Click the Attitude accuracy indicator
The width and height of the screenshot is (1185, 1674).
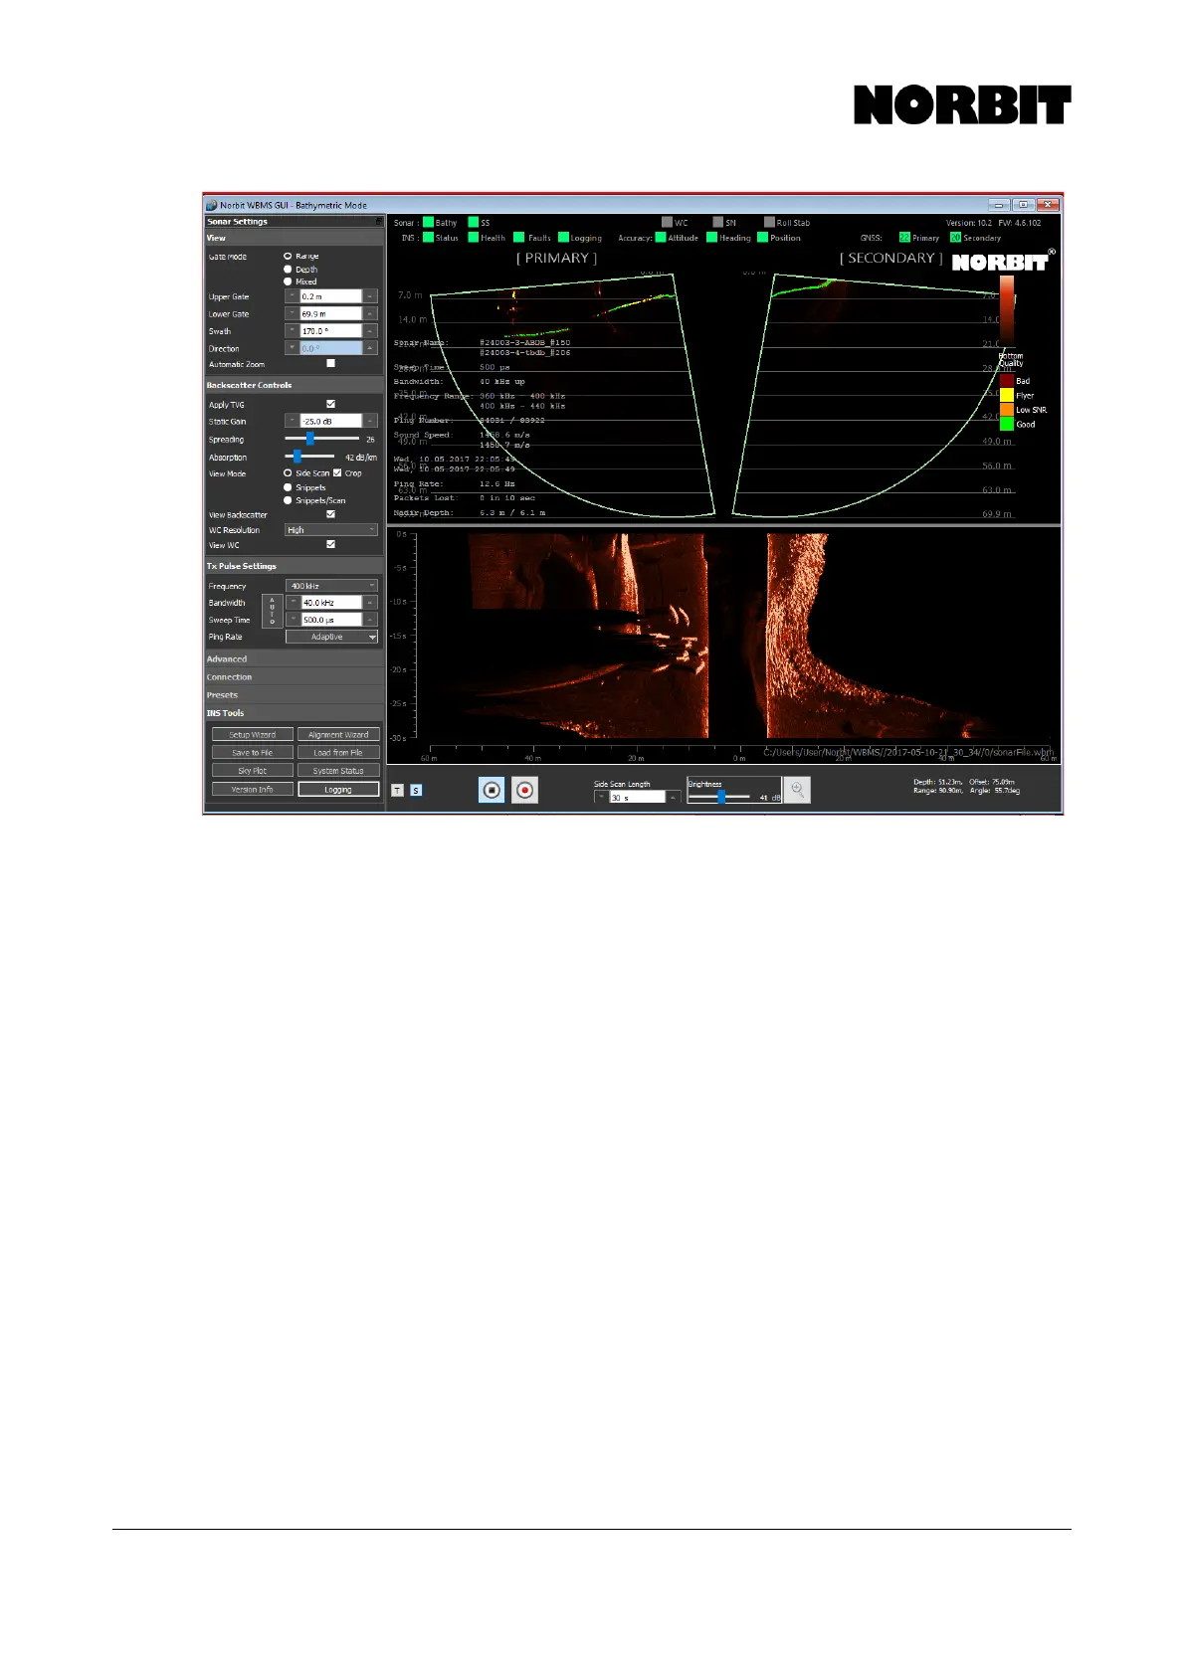[661, 238]
